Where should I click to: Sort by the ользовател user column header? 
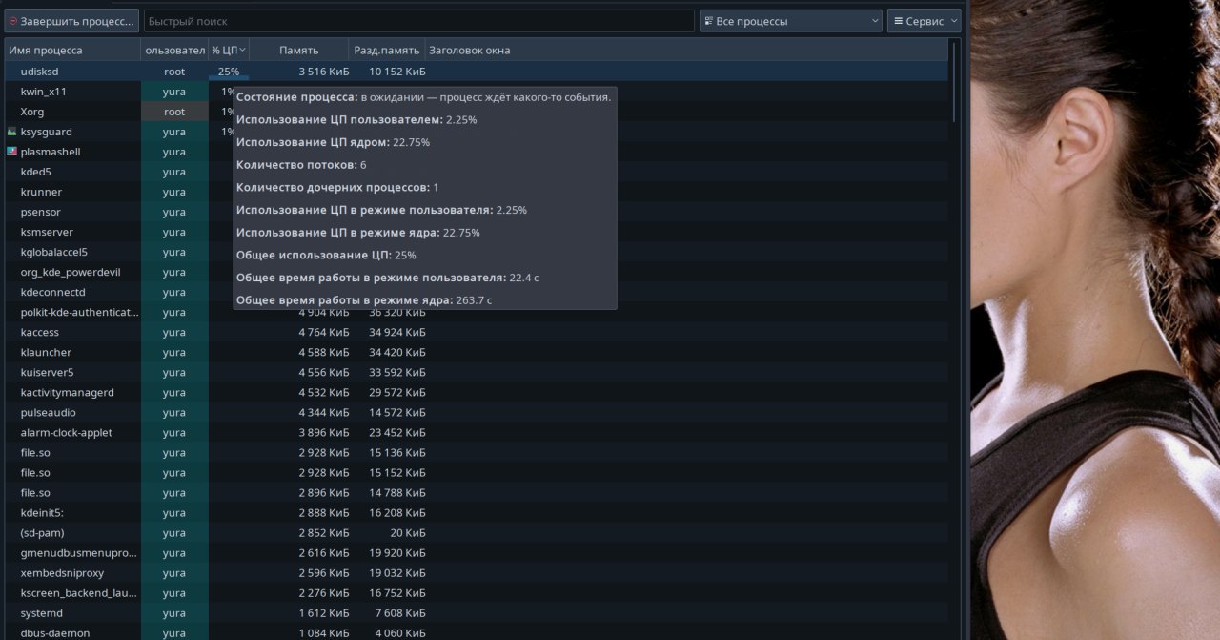click(x=174, y=50)
